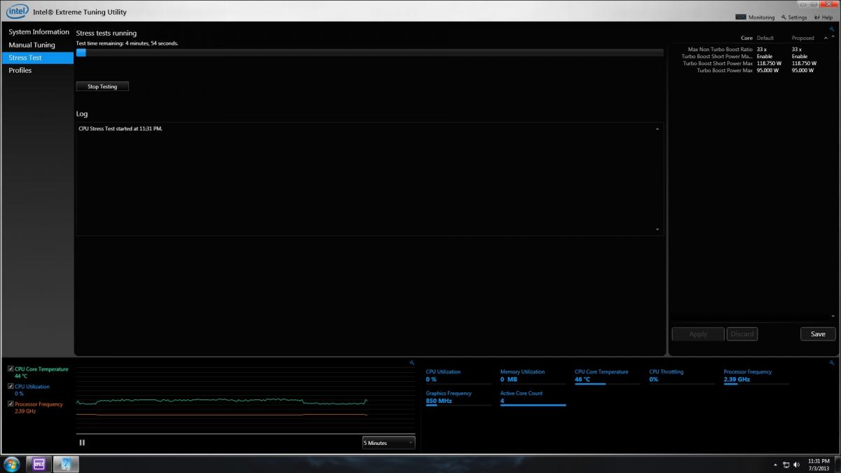Open the Manual Tuning page
This screenshot has width=841, height=473.
point(32,45)
